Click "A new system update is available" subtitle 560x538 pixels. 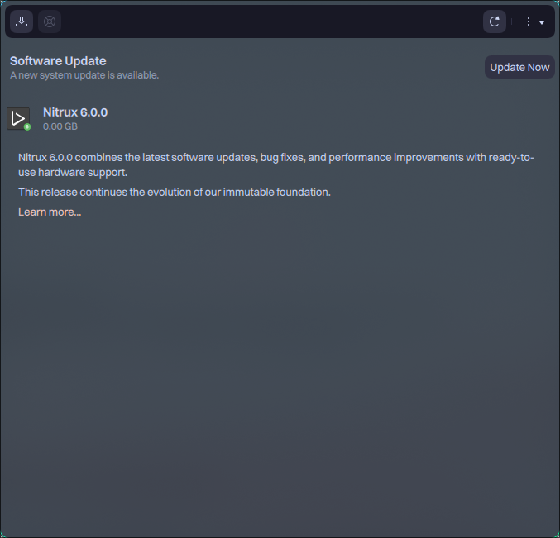[84, 75]
